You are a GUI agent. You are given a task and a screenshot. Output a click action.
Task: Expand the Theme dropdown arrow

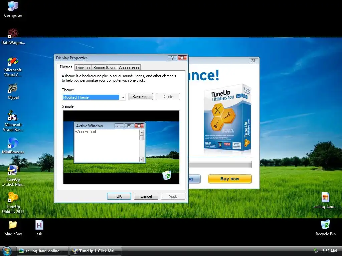coord(123,97)
